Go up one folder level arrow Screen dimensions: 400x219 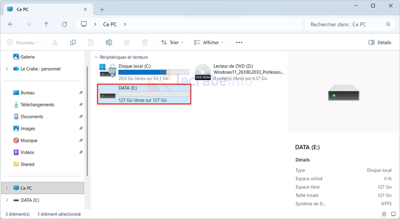[x=46, y=24]
